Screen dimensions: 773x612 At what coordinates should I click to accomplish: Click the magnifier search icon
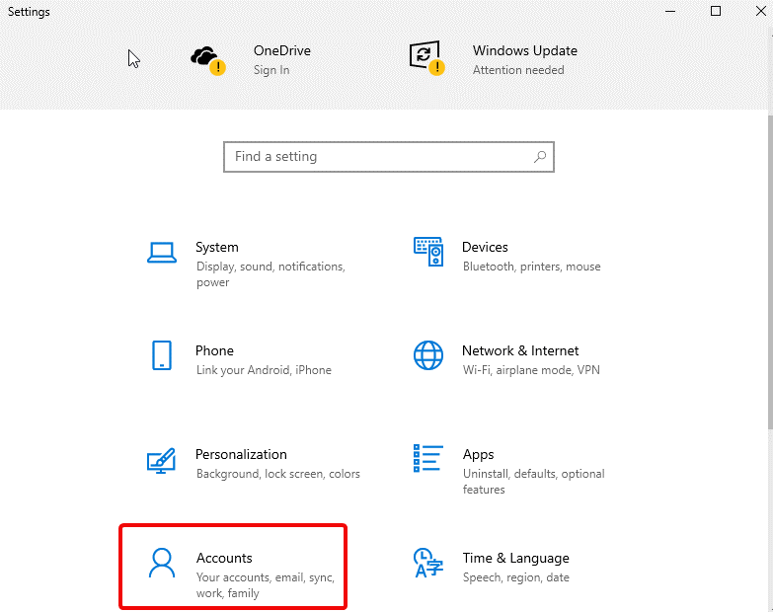540,157
